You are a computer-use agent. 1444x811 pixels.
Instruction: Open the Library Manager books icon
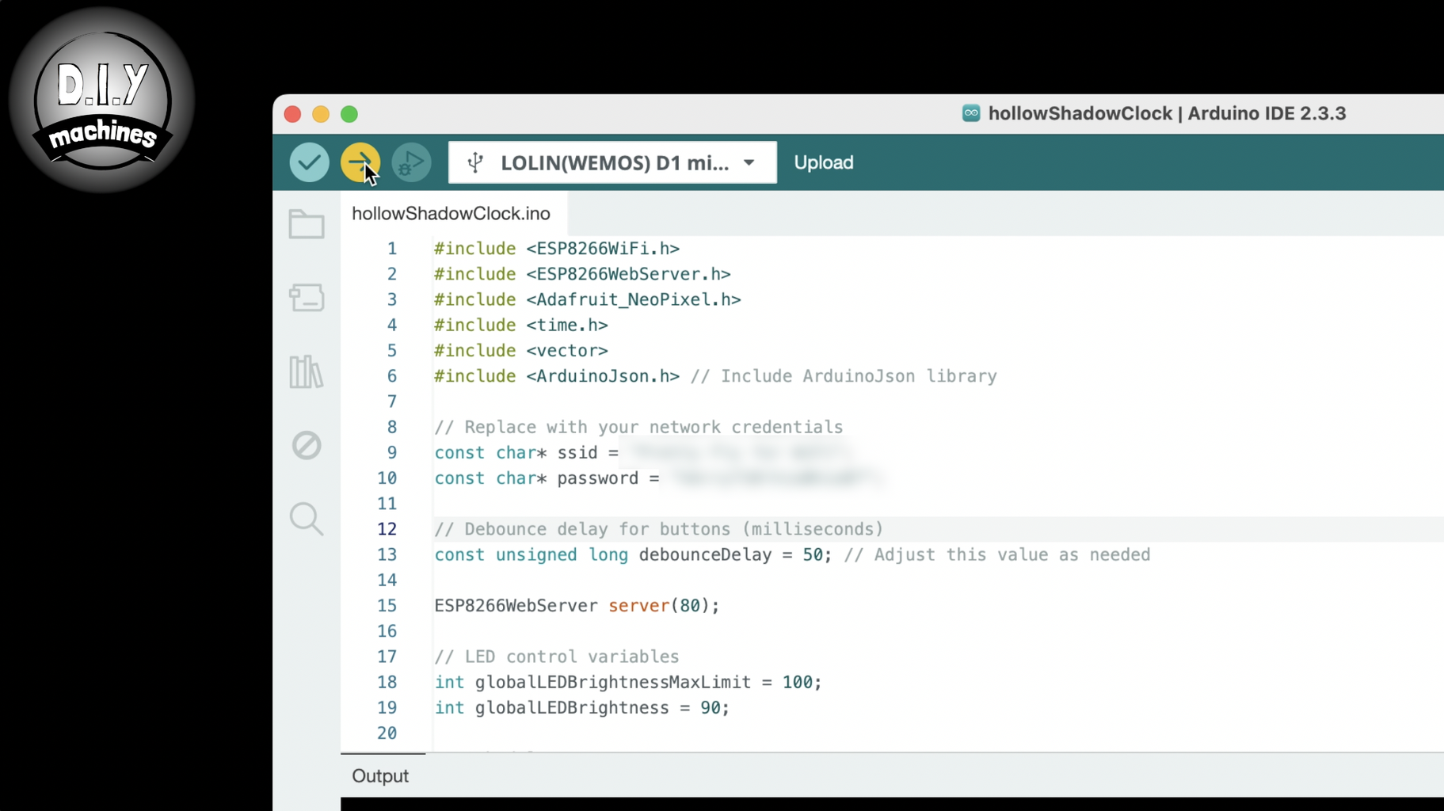click(x=307, y=371)
